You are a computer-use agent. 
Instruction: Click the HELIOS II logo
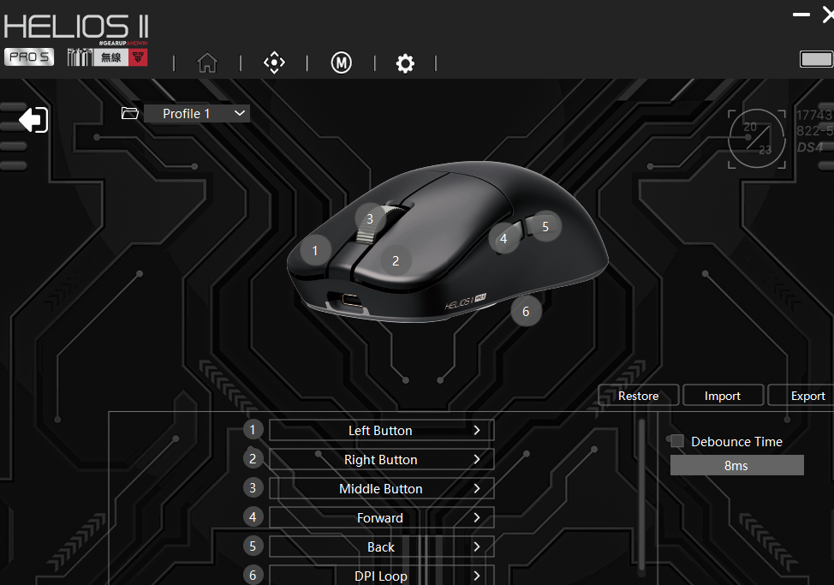76,27
